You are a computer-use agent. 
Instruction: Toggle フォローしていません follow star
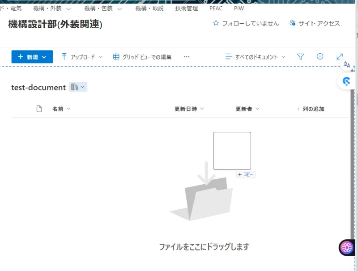point(246,23)
